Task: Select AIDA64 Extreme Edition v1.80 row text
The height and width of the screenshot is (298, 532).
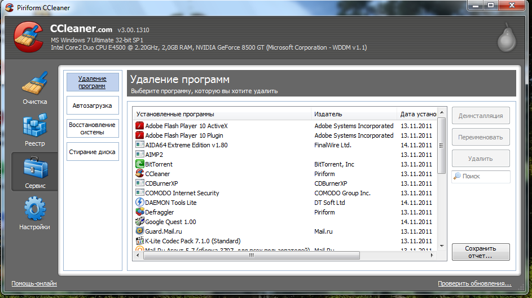Action: (x=186, y=145)
